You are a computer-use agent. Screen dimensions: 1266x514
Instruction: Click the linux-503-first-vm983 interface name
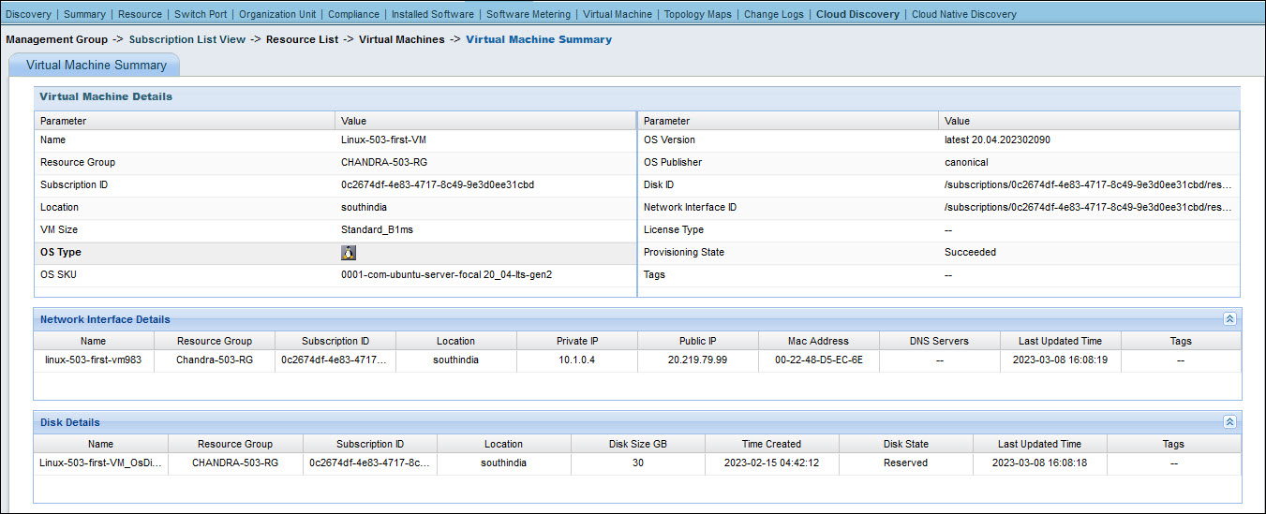(94, 360)
